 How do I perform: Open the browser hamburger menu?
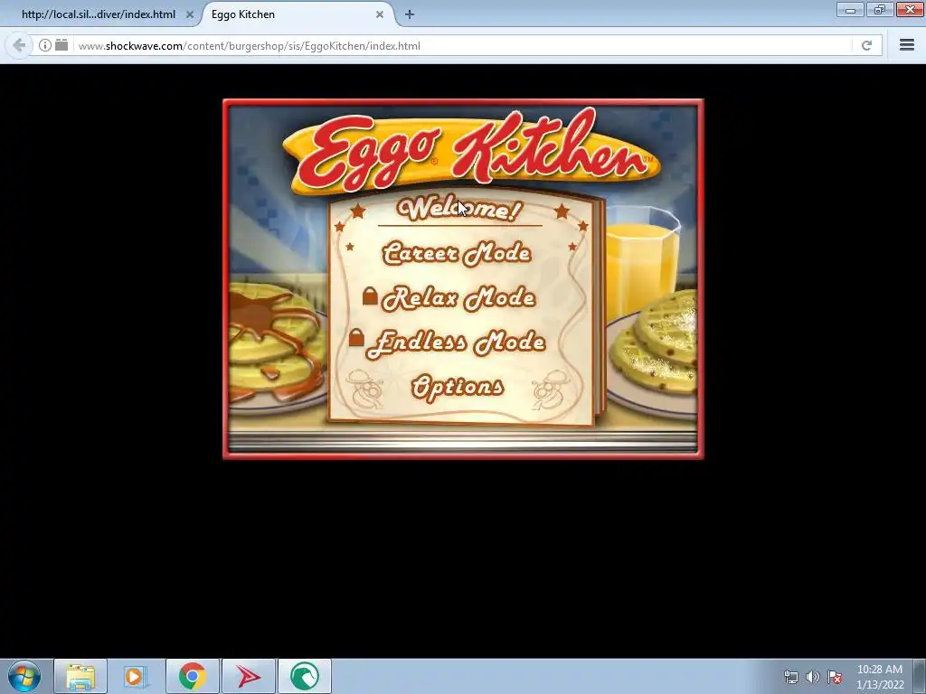point(906,45)
